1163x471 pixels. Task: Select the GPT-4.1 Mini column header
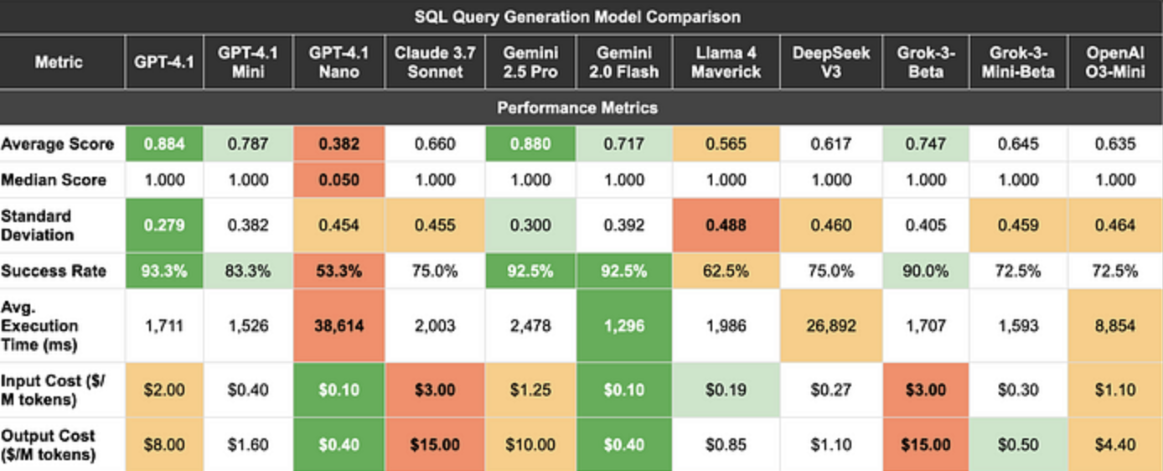(x=248, y=62)
